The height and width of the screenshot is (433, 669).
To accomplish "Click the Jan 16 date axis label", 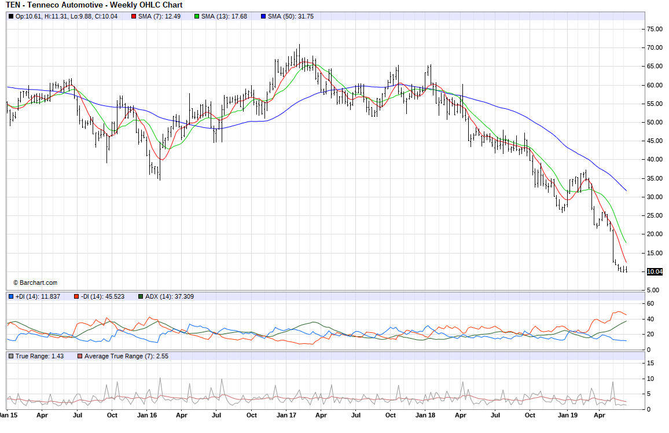I will tap(147, 415).
